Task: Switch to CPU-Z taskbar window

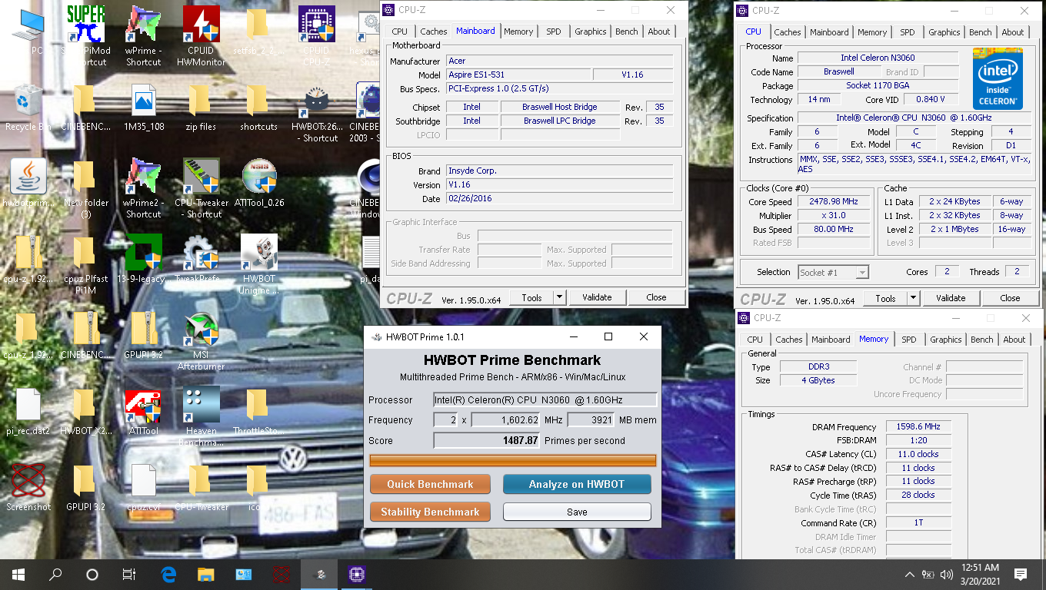Action: click(356, 574)
